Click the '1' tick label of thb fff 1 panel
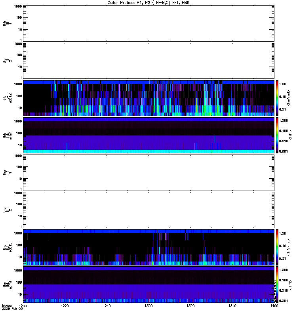Image resolution: width=297 pixels, height=317 pixels. point(21,40)
